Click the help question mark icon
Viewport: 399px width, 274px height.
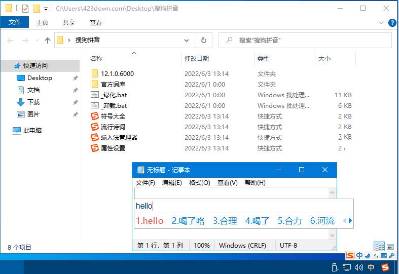(392, 23)
